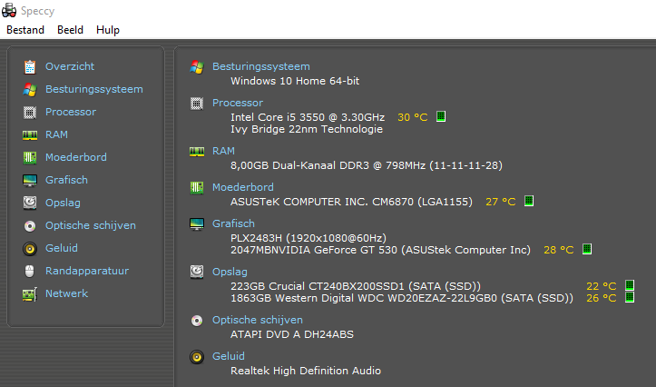Screen dimensions: 656x387
Task: Select Processor in the sidebar
Action: coord(71,112)
